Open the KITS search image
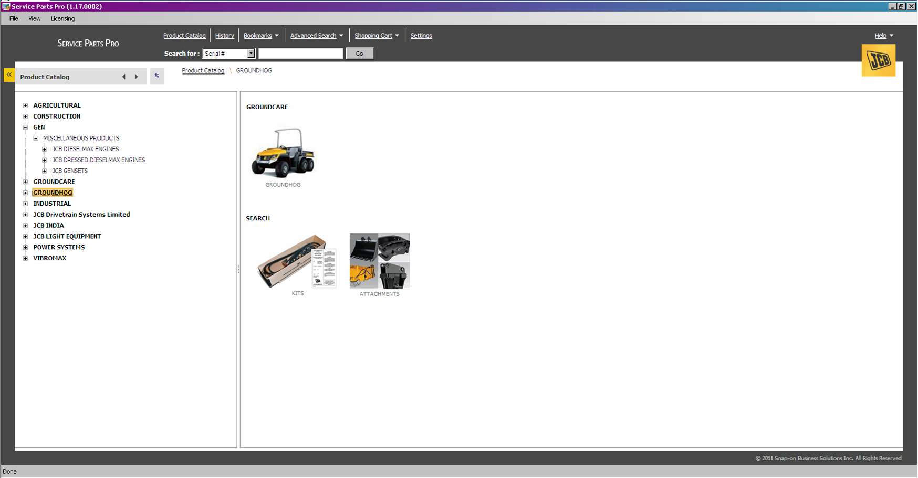The height and width of the screenshot is (478, 918). [297, 261]
